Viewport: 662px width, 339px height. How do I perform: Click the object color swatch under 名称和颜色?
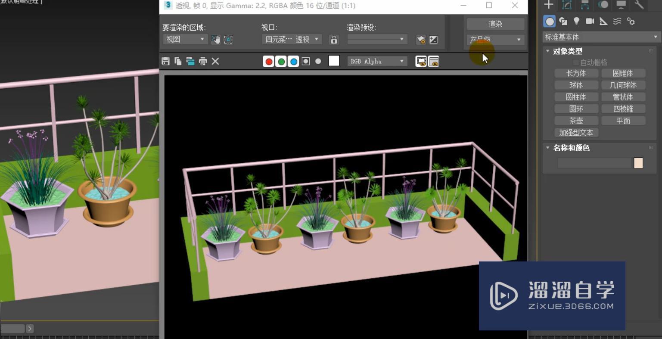(638, 163)
